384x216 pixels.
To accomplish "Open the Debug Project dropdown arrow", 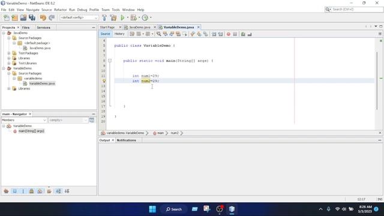I will (x=139, y=17).
